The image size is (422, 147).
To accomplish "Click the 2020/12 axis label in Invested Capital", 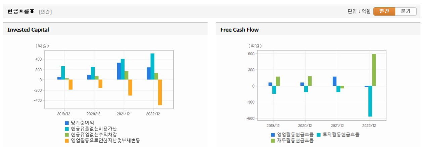I will pos(93,113).
